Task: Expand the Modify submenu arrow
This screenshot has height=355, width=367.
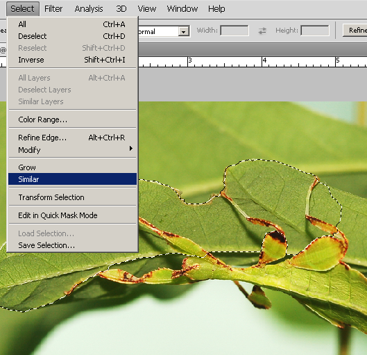Action: (131, 149)
